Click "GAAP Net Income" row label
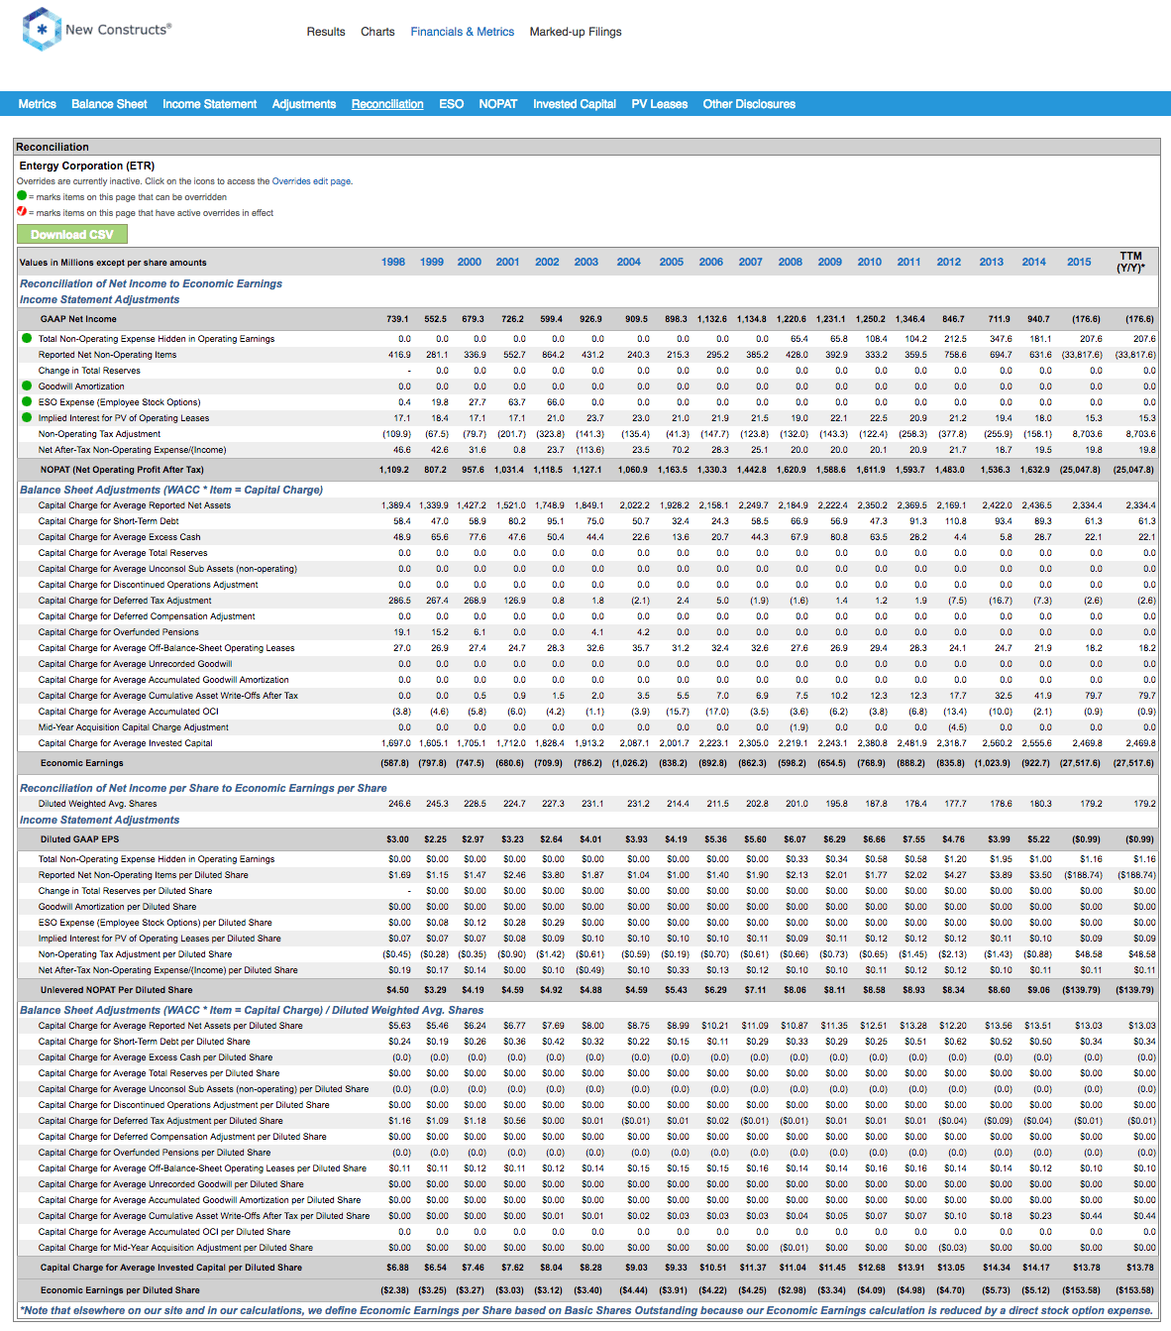The height and width of the screenshot is (1331, 1171). click(x=78, y=319)
